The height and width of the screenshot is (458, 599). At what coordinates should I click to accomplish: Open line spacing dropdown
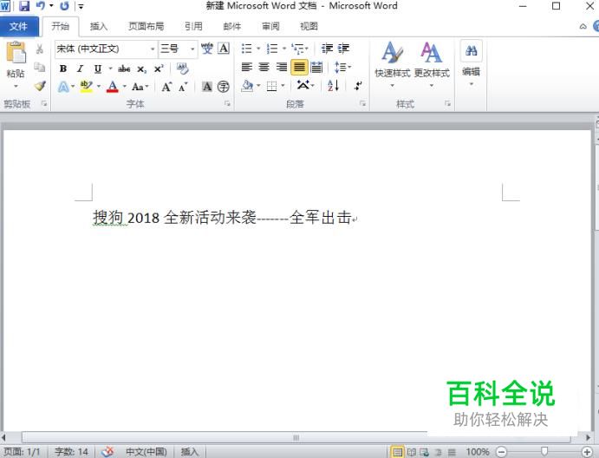click(x=342, y=68)
